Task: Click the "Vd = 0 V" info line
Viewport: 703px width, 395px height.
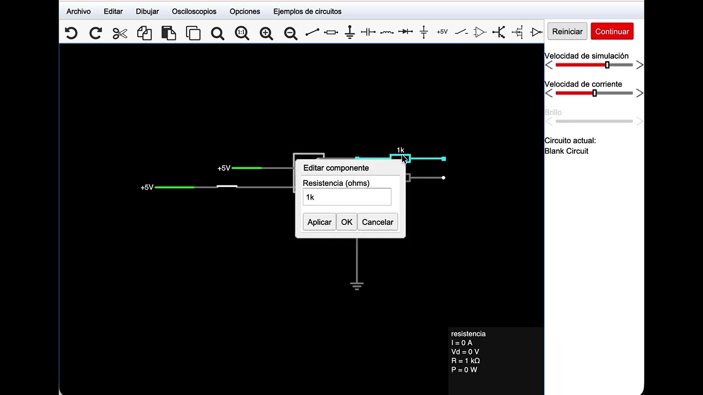Action: [x=465, y=352]
